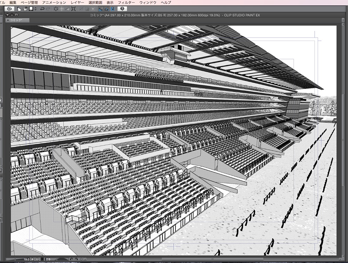Click horizontal scrollbar left arrow

[85, 259]
